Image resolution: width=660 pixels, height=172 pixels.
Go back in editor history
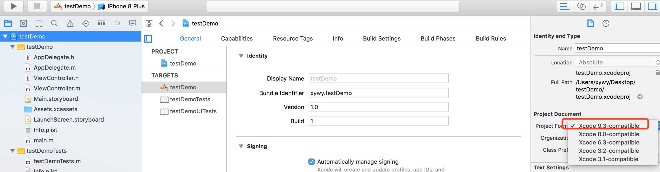click(x=161, y=23)
